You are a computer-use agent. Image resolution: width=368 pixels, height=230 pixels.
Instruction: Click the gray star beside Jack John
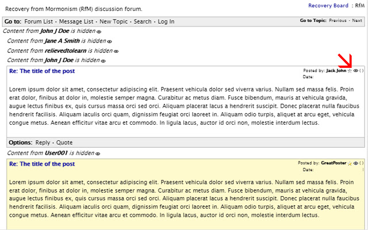[350, 71]
